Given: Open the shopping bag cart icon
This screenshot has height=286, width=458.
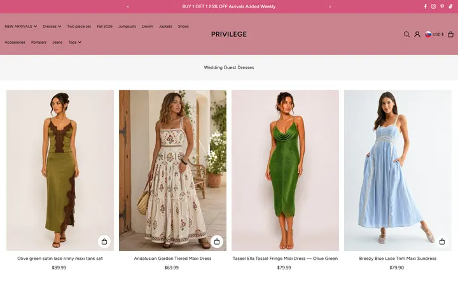Looking at the screenshot, I should [451, 34].
